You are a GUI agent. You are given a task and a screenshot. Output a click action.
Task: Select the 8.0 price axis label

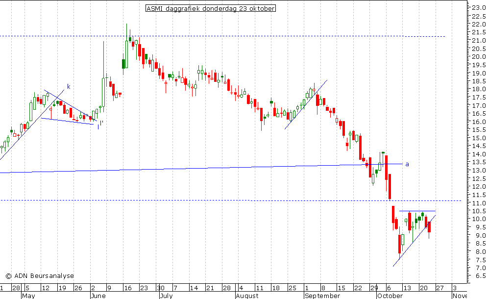click(x=481, y=252)
